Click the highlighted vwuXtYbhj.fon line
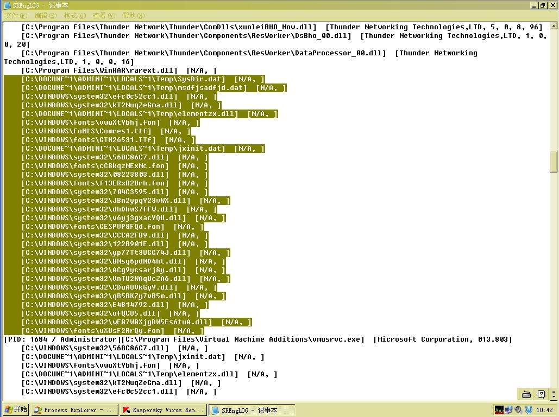This screenshot has height=417, width=559. point(110,123)
